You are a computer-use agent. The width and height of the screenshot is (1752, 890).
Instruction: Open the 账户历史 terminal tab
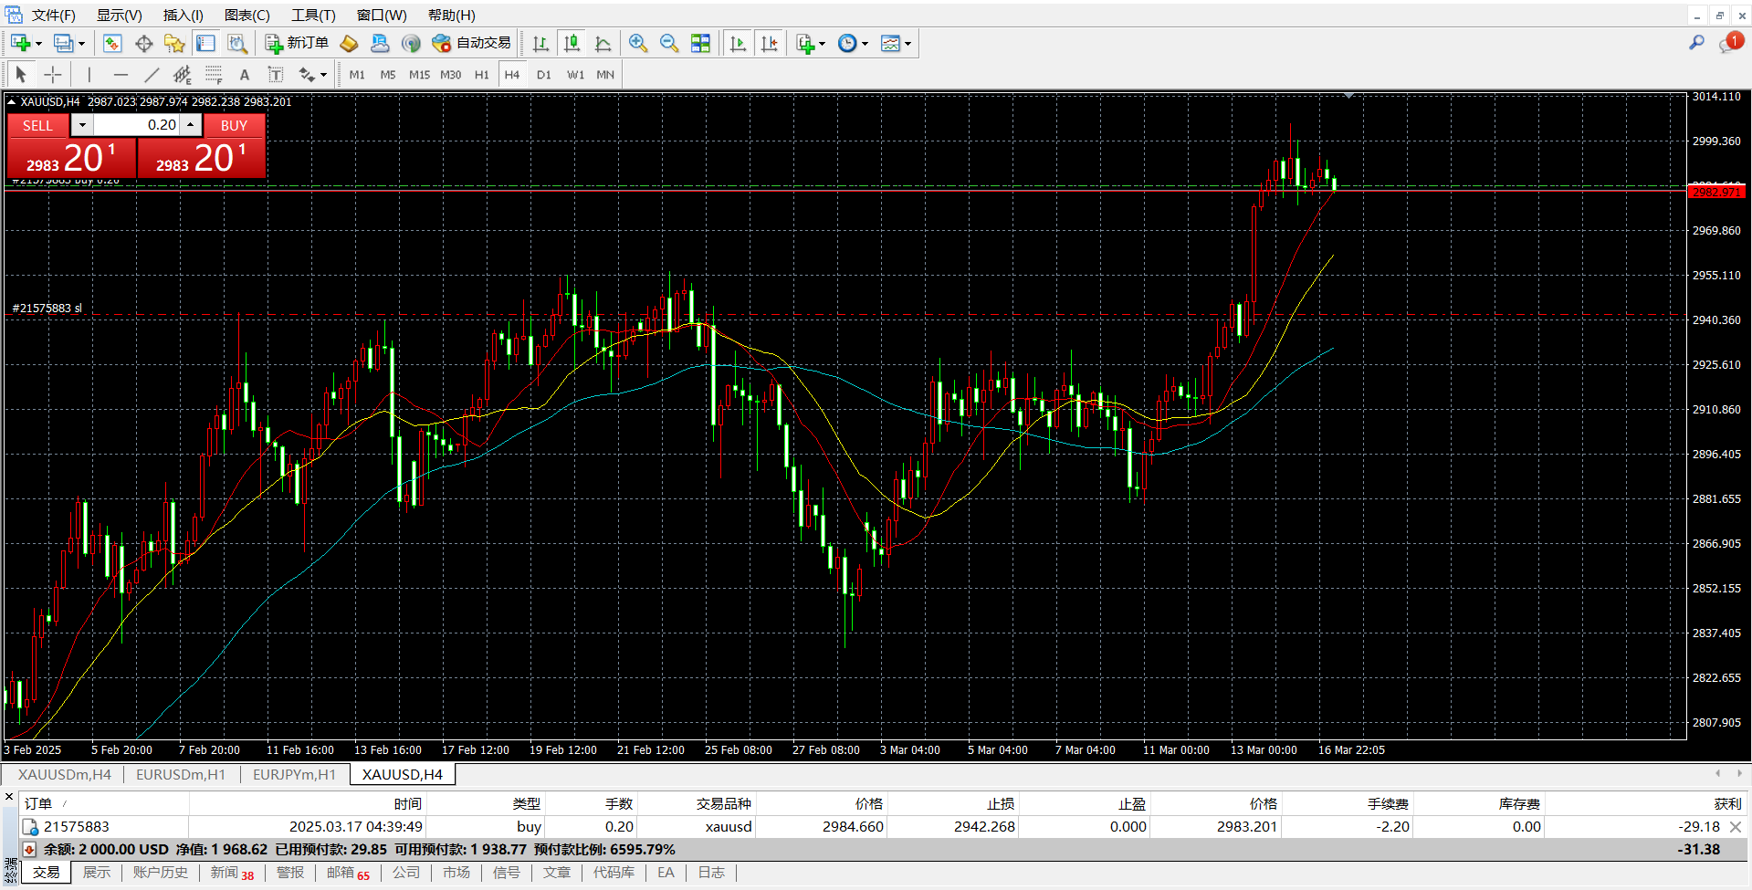coord(161,873)
